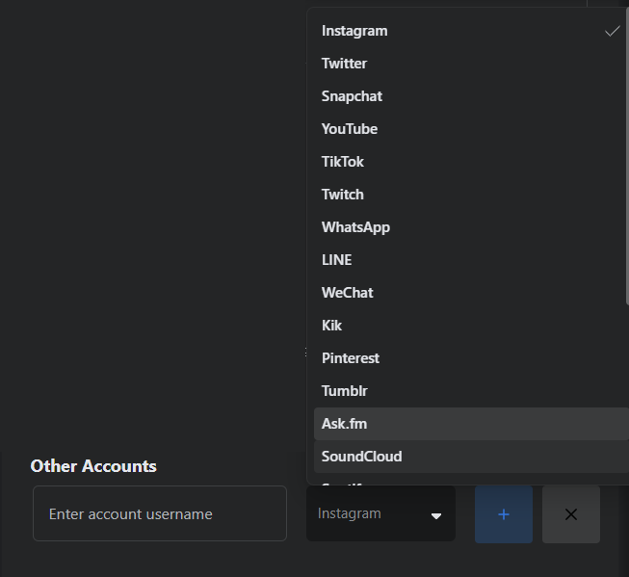The width and height of the screenshot is (629, 577).
Task: Click the blue plus add account button
Action: pyautogui.click(x=504, y=514)
